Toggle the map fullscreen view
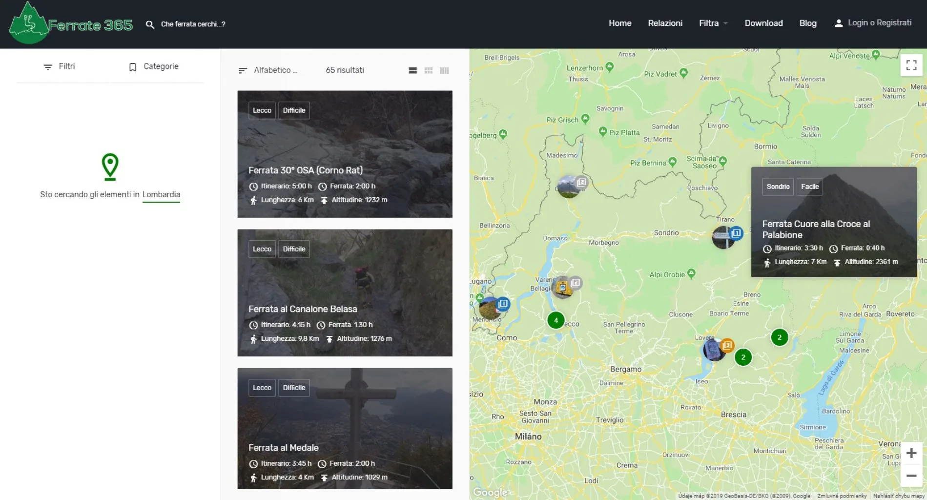 (911, 65)
